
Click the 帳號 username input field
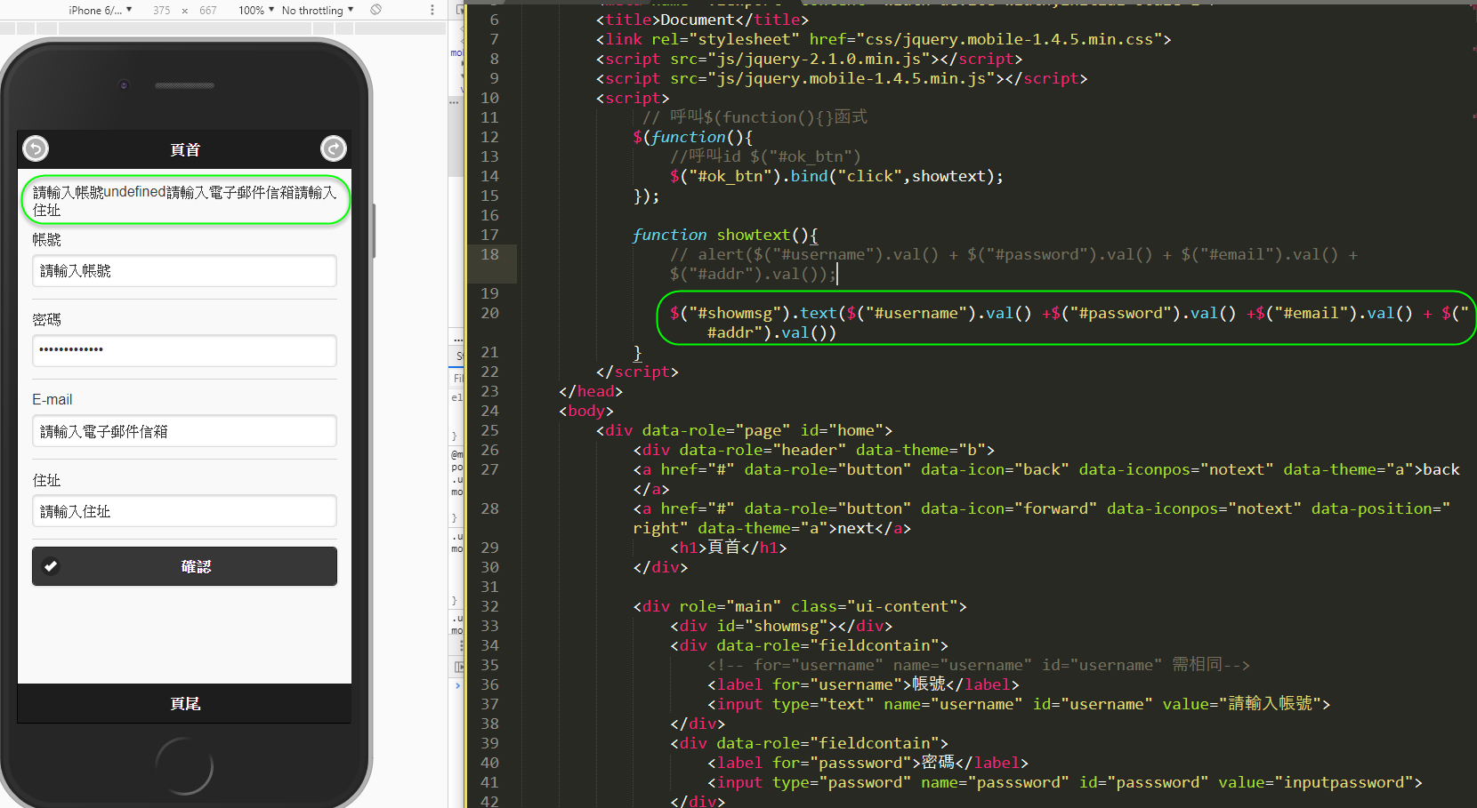click(184, 271)
